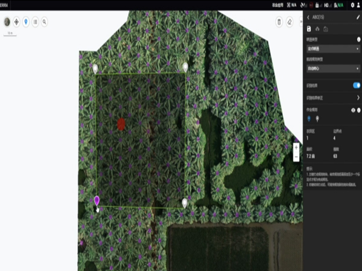This screenshot has height=271, width=362.
Task: Switch the map base layer using the globe icon
Action: 7,22
